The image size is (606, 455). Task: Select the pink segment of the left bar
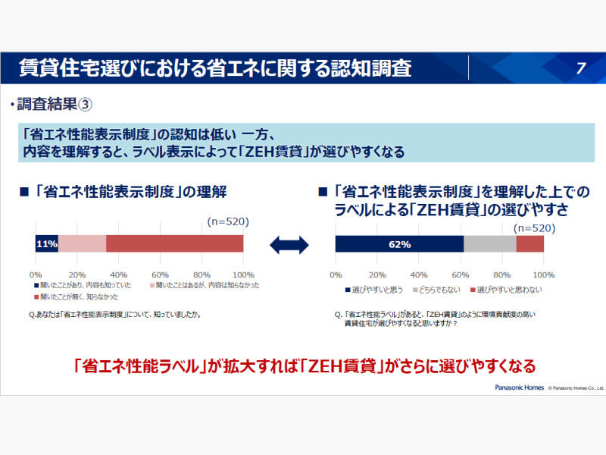pos(82,243)
